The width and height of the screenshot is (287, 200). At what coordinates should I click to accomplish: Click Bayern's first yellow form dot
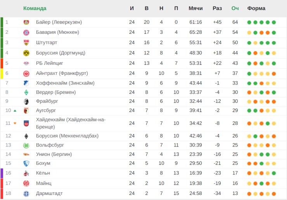[x=249, y=33]
